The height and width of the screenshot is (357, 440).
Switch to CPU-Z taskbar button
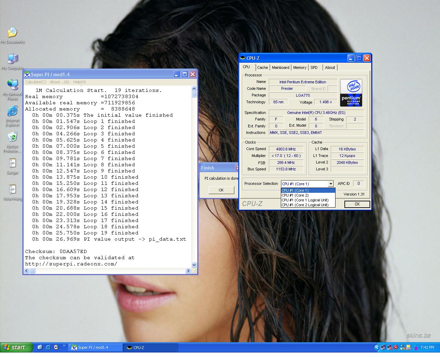pos(151,347)
